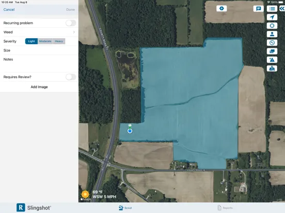
Task: Tap the 69 °F weather reading
Action: 98,192
